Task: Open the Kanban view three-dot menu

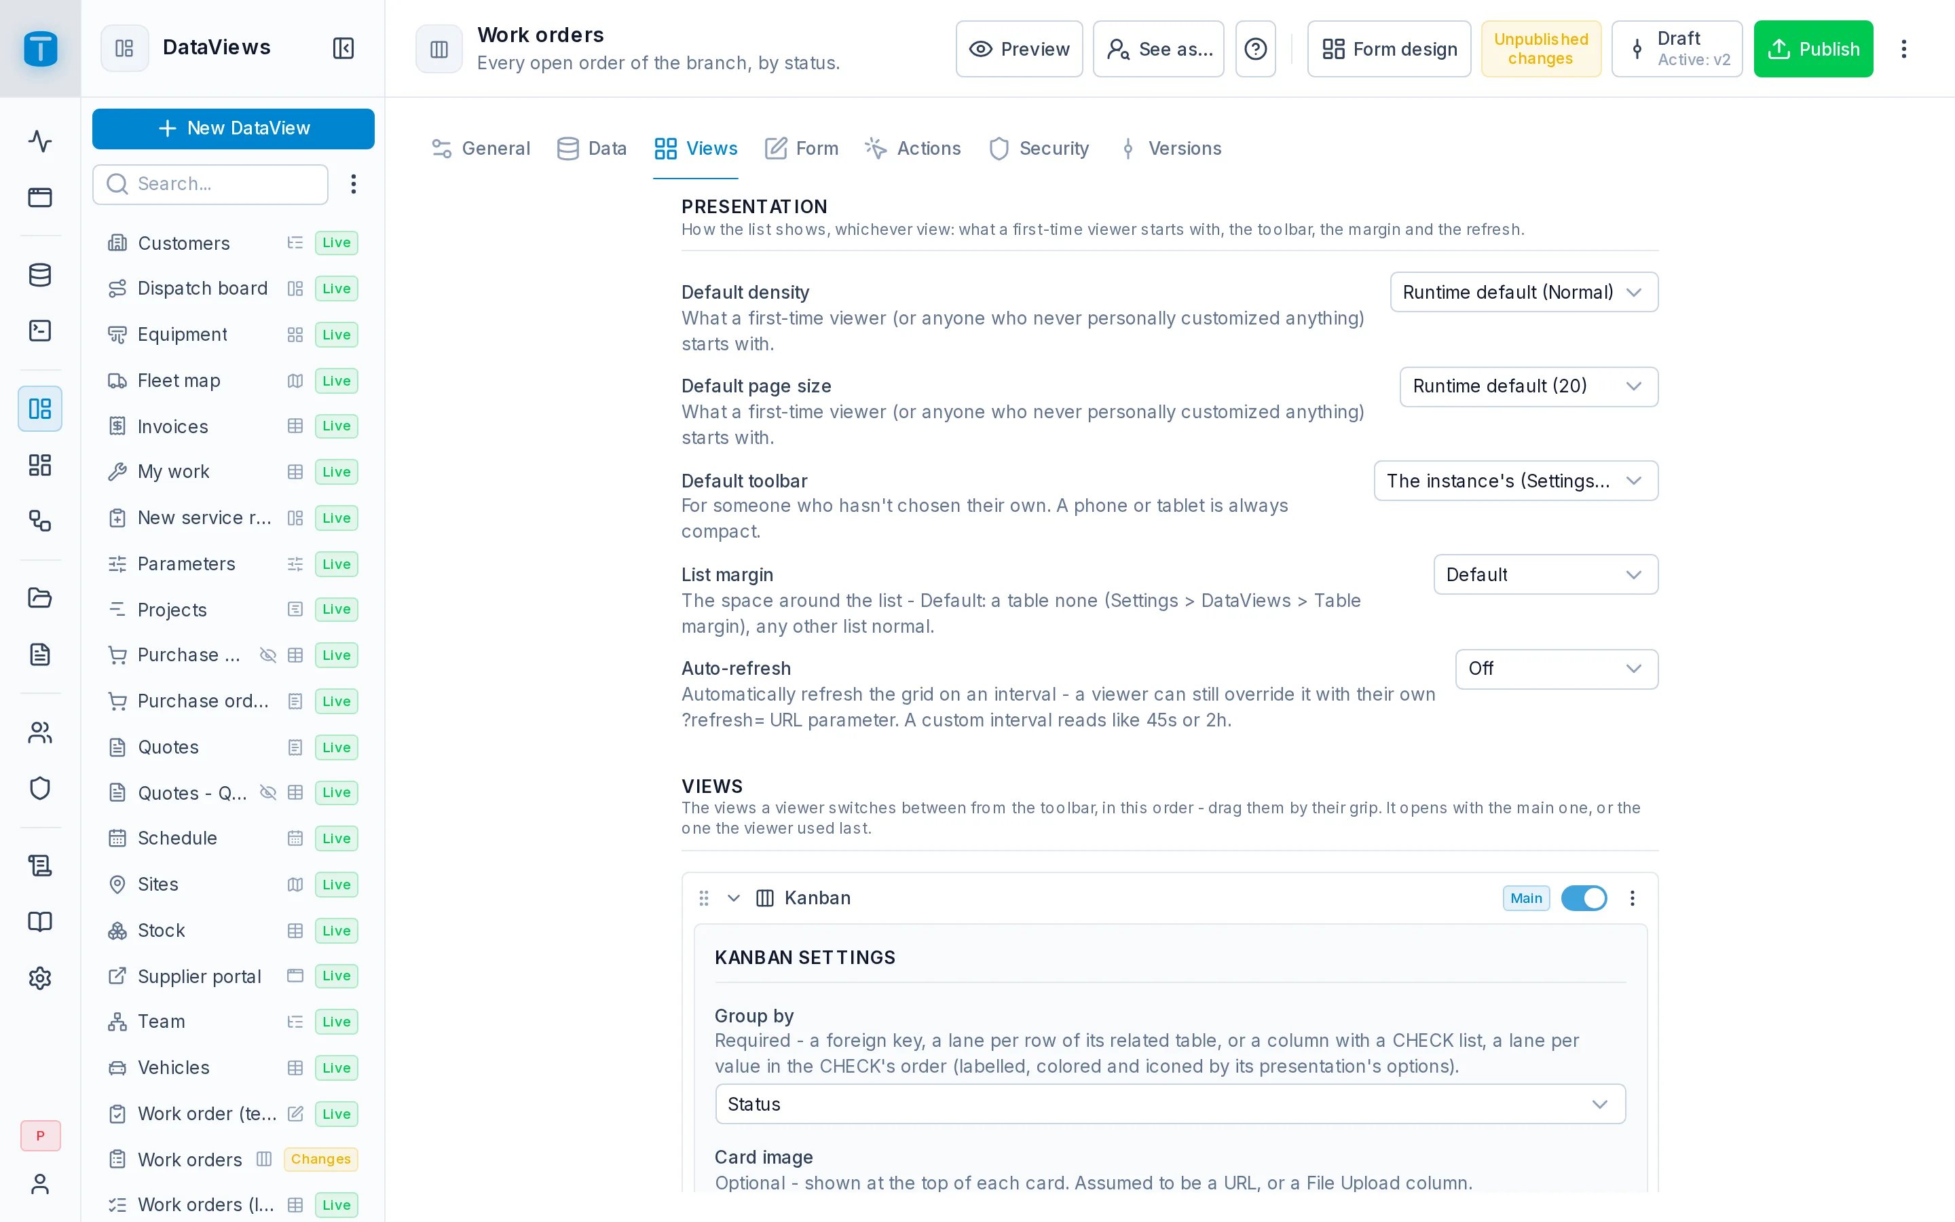Action: click(x=1632, y=898)
